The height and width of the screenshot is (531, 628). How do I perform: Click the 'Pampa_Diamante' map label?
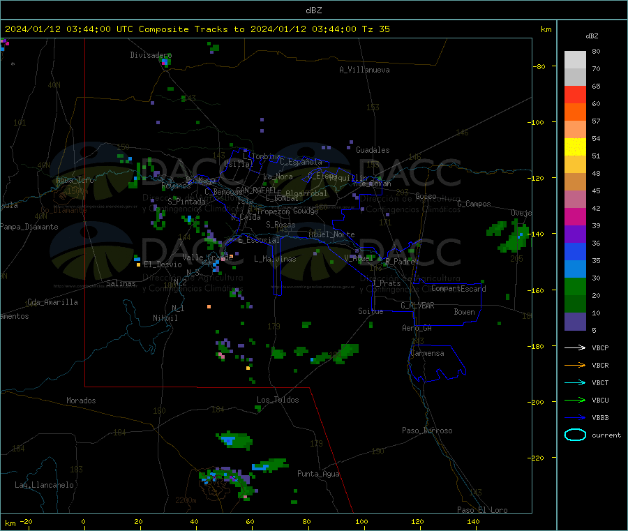[x=29, y=227]
